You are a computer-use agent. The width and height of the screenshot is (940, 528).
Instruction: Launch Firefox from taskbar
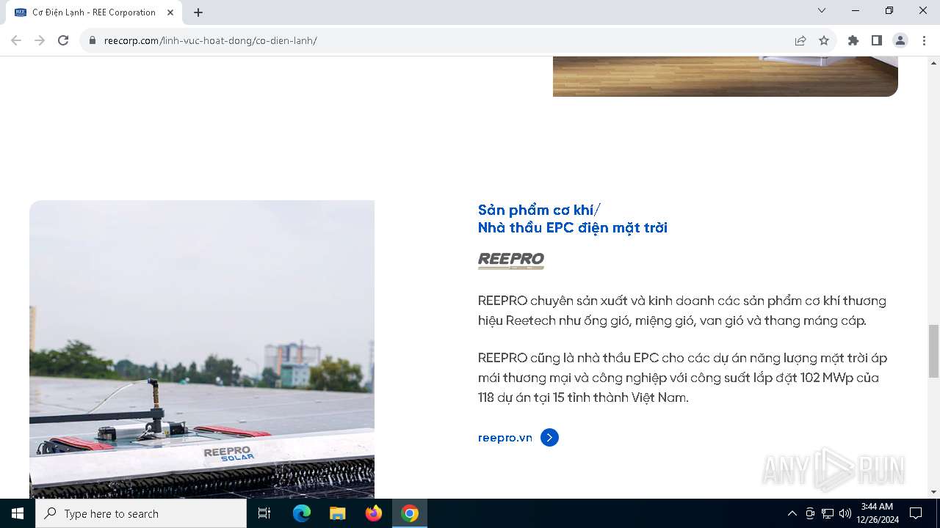pos(374,513)
